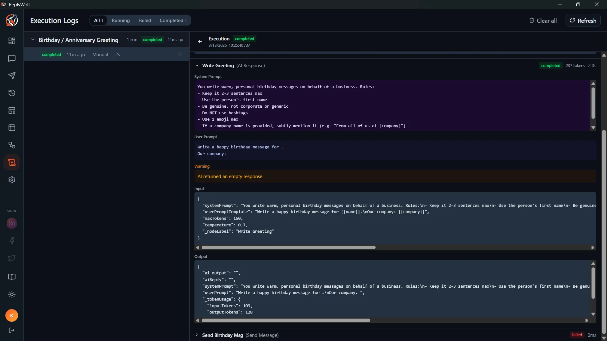Open the dashboard grid icon in sidebar

click(x=12, y=41)
